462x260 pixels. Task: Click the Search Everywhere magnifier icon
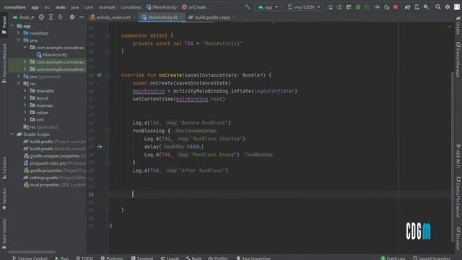tap(438, 7)
